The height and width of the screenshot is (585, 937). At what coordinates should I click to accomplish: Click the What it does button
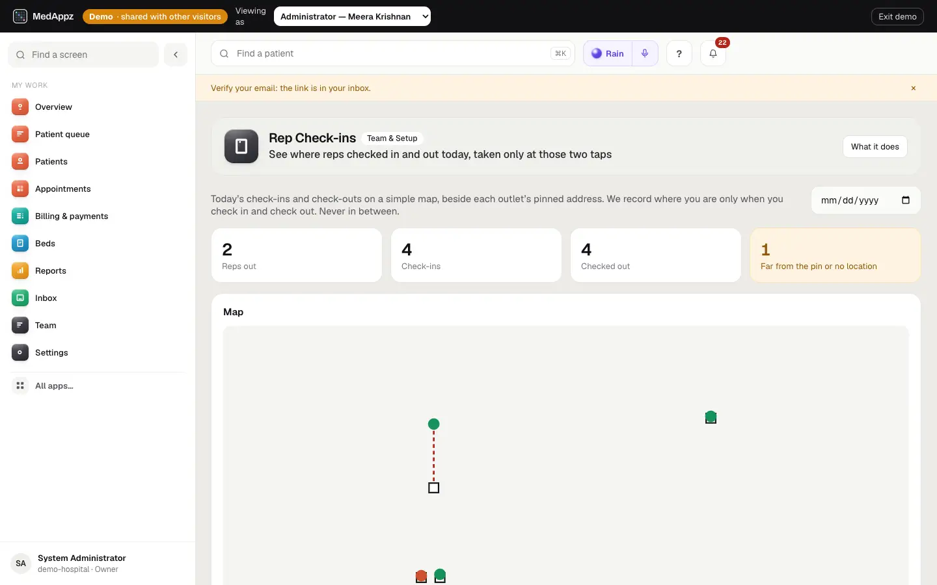click(x=875, y=147)
